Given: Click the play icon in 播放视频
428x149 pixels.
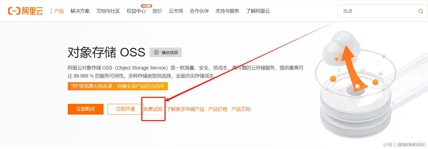Looking at the screenshot, I should [156, 52].
